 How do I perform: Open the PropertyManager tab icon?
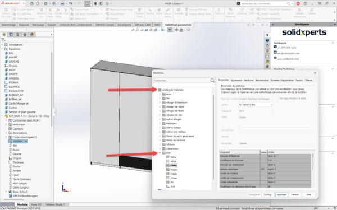(x=11, y=35)
